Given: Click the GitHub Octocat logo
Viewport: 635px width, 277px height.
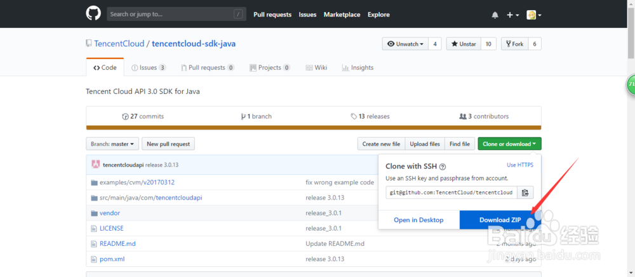Looking at the screenshot, I should click(x=93, y=14).
